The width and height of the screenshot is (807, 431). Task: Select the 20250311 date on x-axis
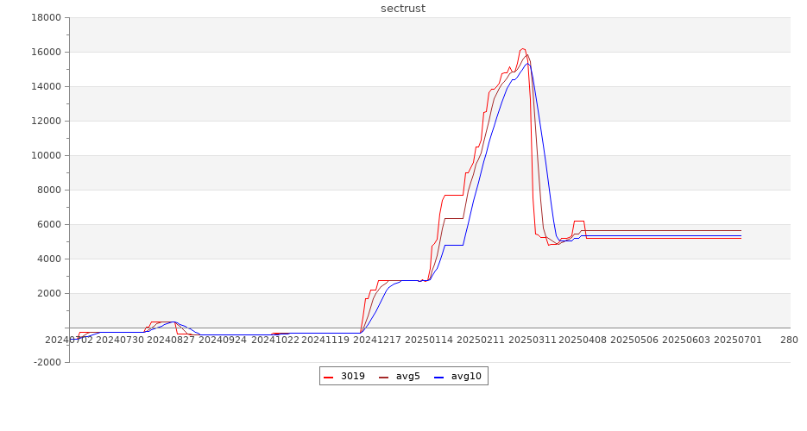click(533, 340)
